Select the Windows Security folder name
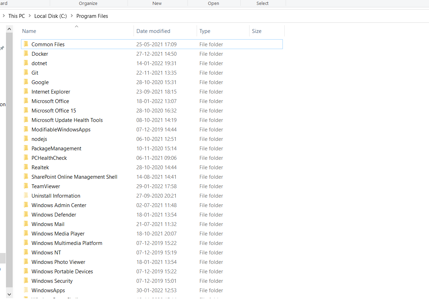The height and width of the screenshot is (301, 429). click(x=52, y=281)
